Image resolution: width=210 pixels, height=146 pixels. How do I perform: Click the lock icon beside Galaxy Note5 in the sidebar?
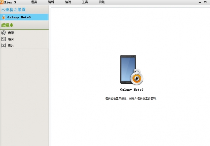pyautogui.click(x=3, y=17)
